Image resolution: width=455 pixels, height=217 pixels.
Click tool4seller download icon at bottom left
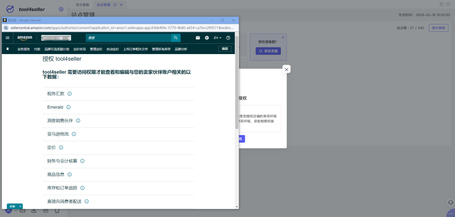(x=34, y=211)
